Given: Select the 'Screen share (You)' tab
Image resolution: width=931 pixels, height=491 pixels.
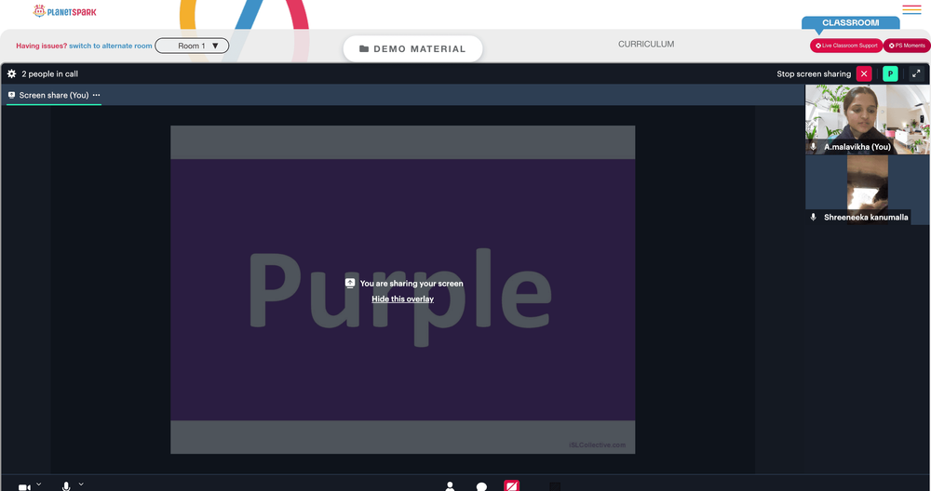Looking at the screenshot, I should [54, 95].
